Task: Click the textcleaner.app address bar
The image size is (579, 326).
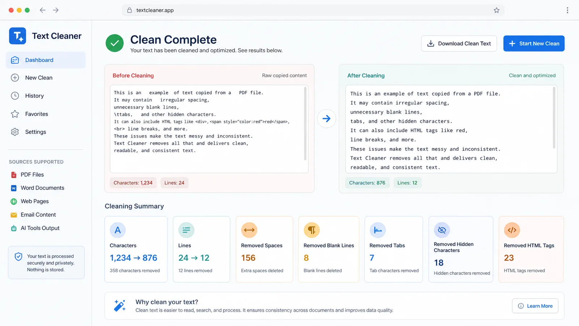Action: pyautogui.click(x=313, y=10)
